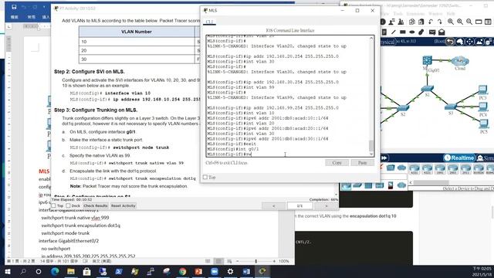Toggle the Top checkbox in PT Activity window
494x278 pixels.
pos(53,205)
